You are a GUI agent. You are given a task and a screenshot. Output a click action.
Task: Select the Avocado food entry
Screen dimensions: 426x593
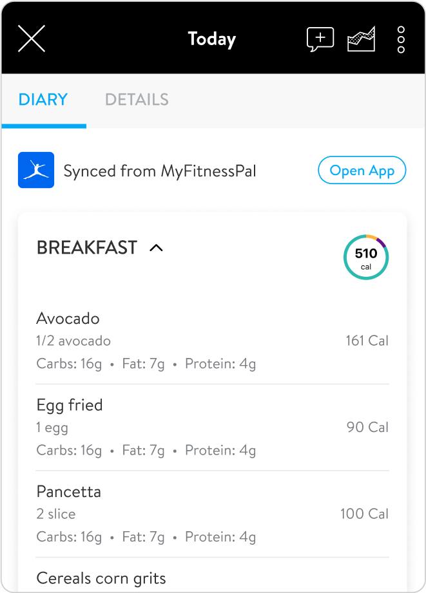(x=68, y=319)
